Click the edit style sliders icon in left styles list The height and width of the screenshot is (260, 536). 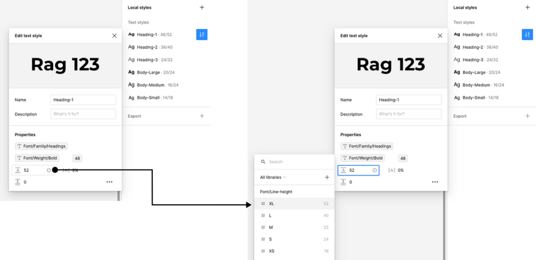[x=202, y=34]
